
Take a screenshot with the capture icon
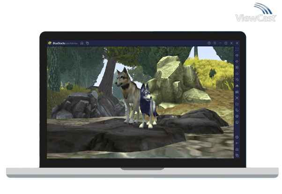(x=237, y=98)
